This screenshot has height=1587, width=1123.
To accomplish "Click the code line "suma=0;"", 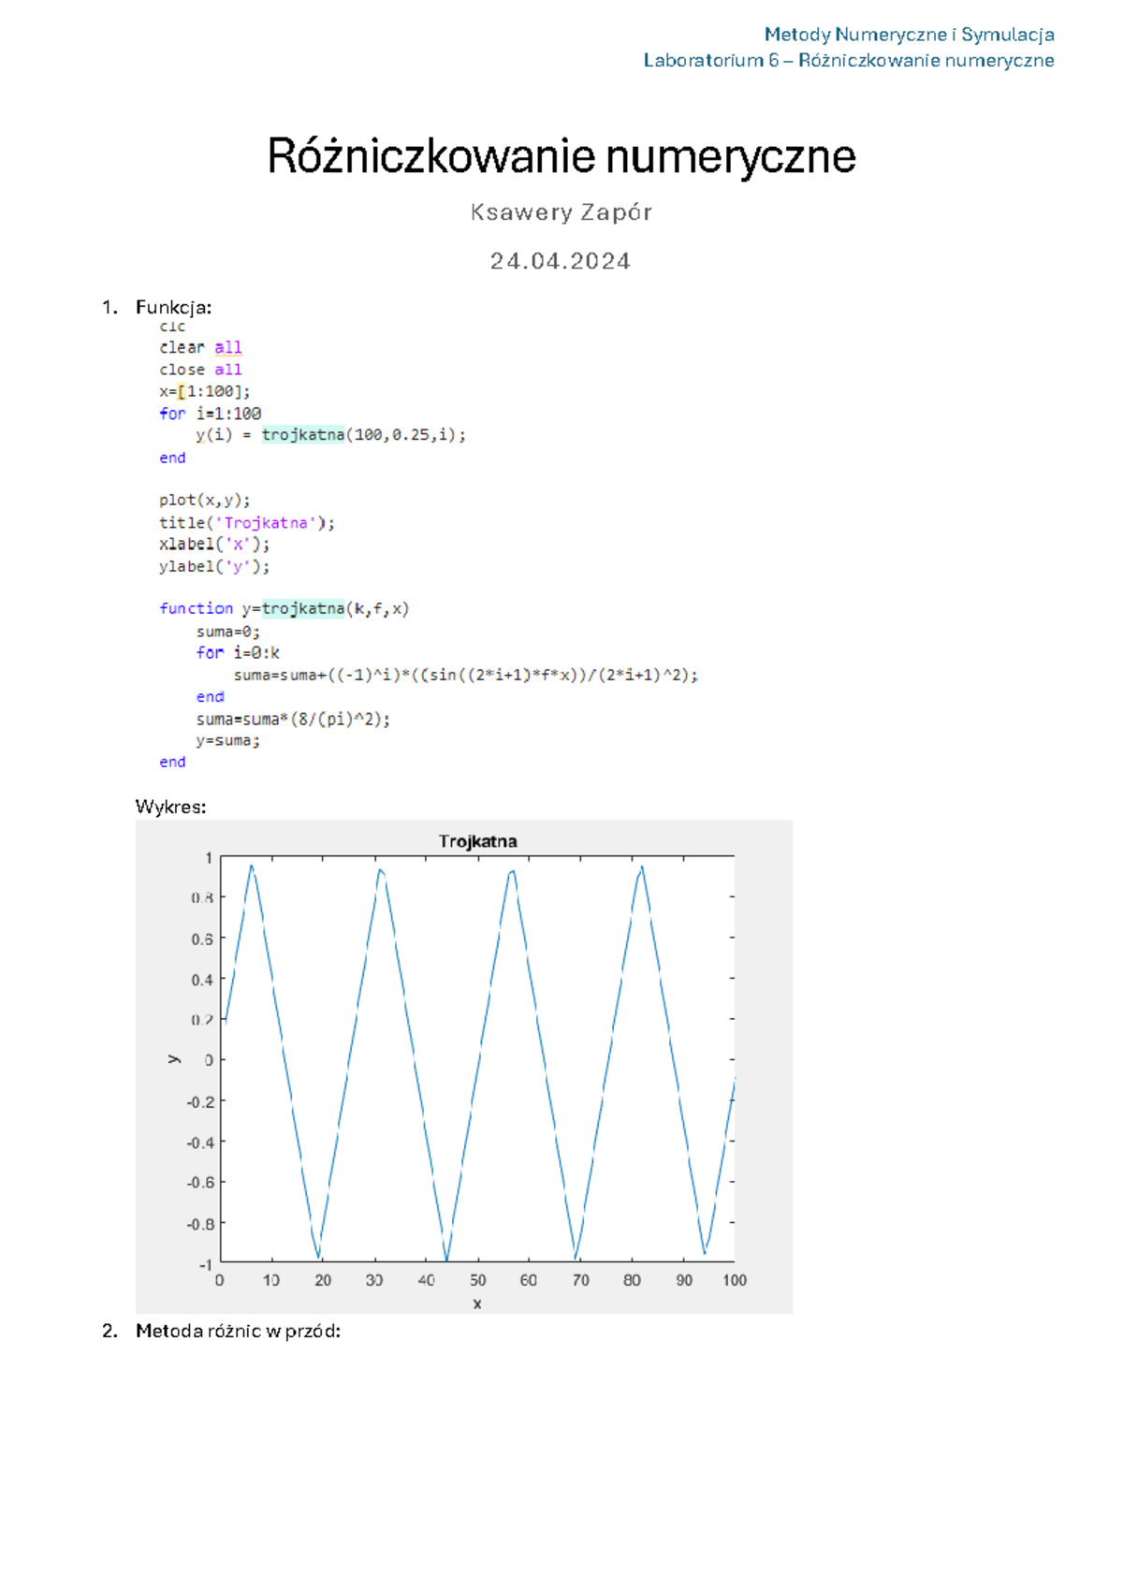I will pyautogui.click(x=228, y=632).
